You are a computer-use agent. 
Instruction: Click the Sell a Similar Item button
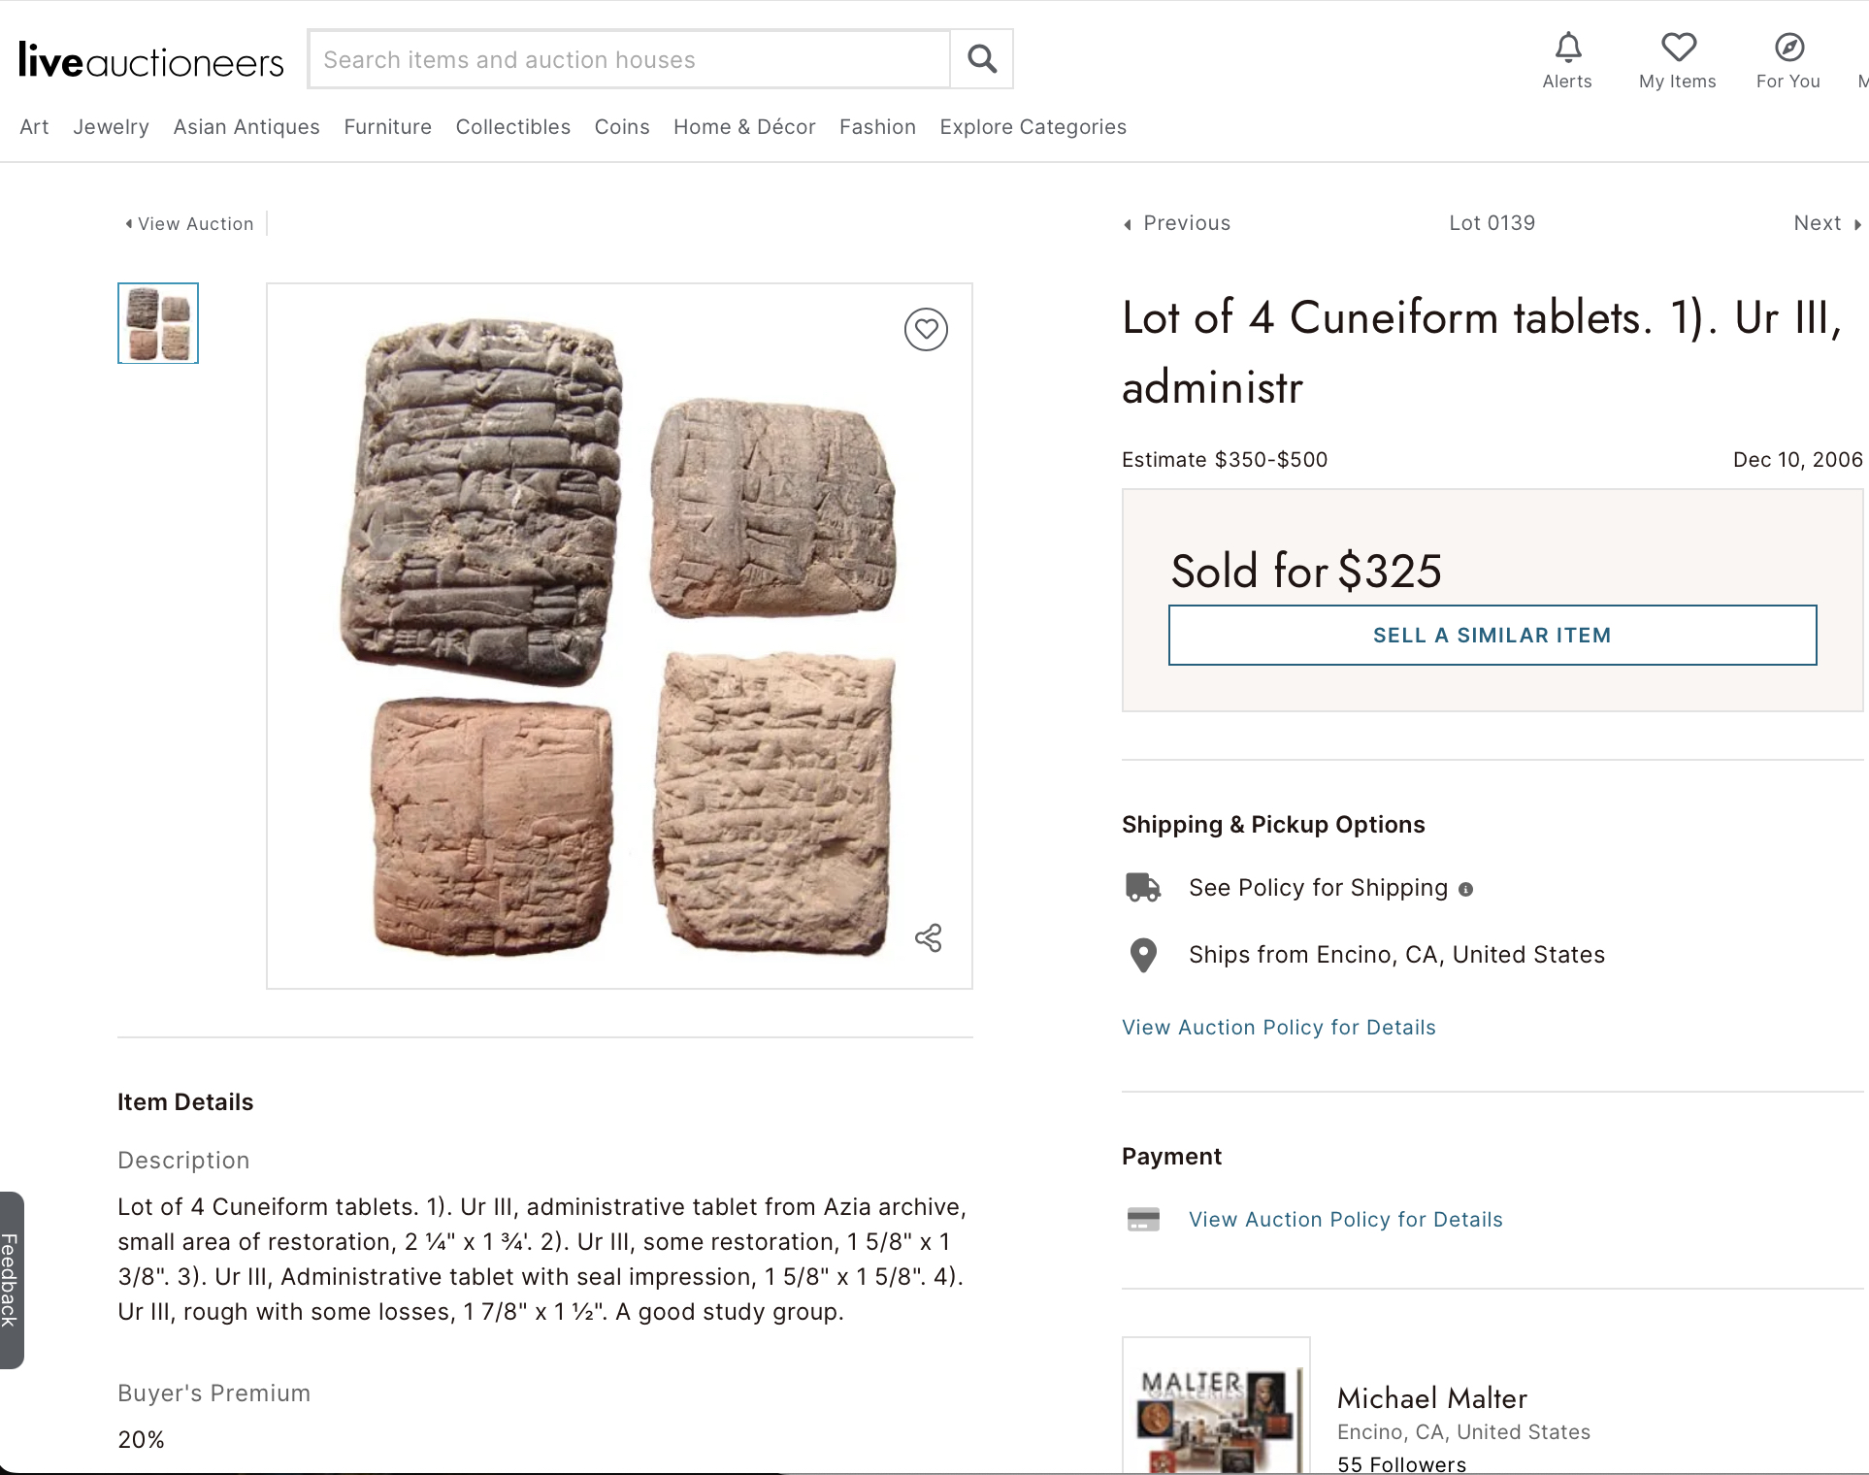1492,636
